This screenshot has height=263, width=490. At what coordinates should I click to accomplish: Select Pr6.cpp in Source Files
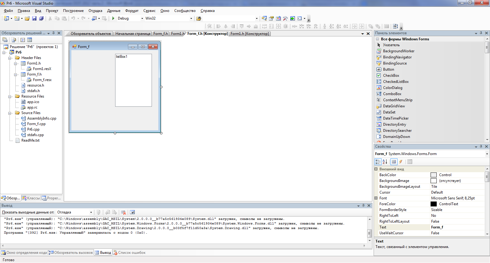point(33,129)
